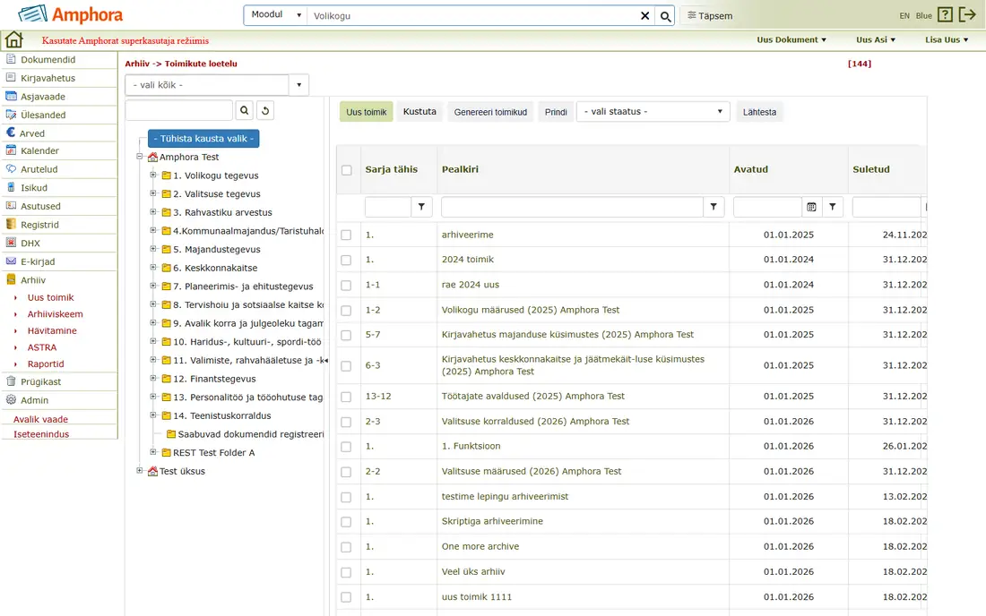
Task: Expand the 1. Volikogu tegevus folder
Action: point(152,175)
